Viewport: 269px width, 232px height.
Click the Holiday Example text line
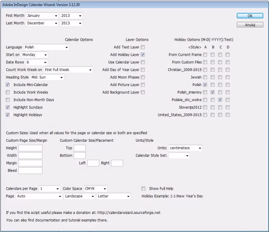tap(172, 196)
